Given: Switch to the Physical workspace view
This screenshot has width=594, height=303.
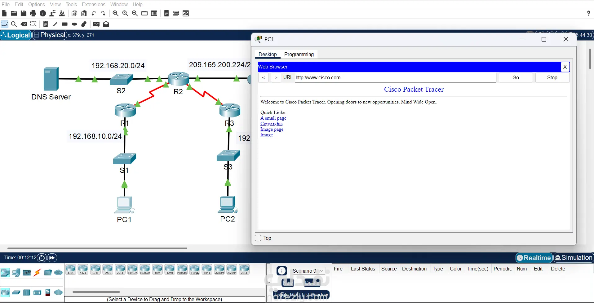Looking at the screenshot, I should click(50, 35).
